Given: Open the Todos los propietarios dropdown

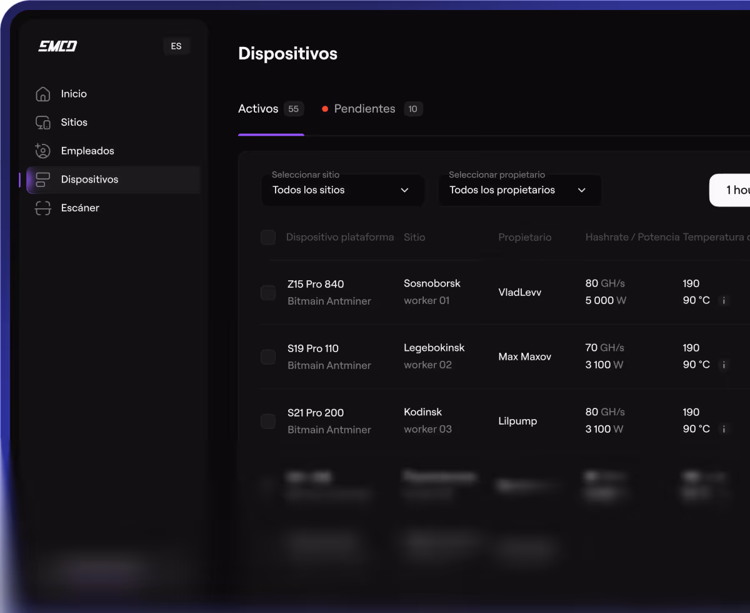Looking at the screenshot, I should tap(520, 190).
